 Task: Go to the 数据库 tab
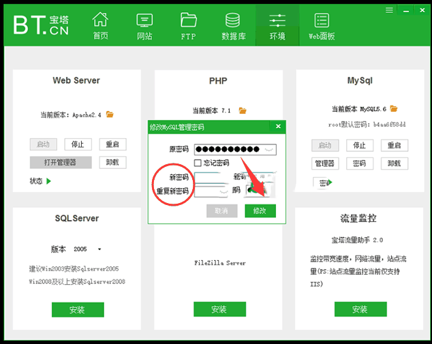click(x=233, y=26)
